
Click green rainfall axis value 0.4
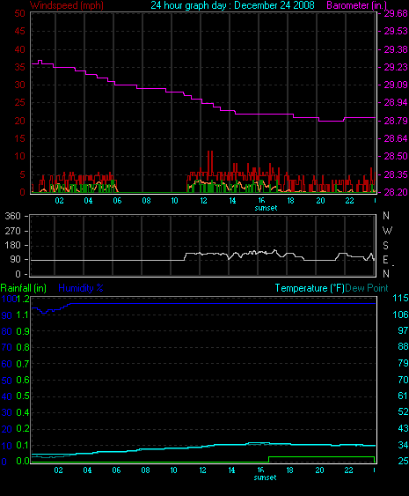click(x=23, y=412)
